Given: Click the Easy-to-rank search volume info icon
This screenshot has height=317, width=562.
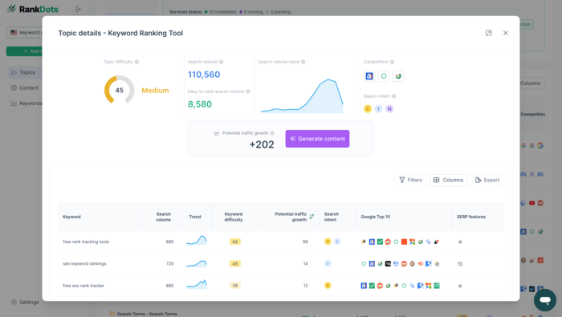Looking at the screenshot, I should pos(247,91).
